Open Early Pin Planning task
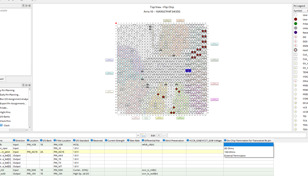Viewport: 308px width, 176px height. (x=10, y=95)
